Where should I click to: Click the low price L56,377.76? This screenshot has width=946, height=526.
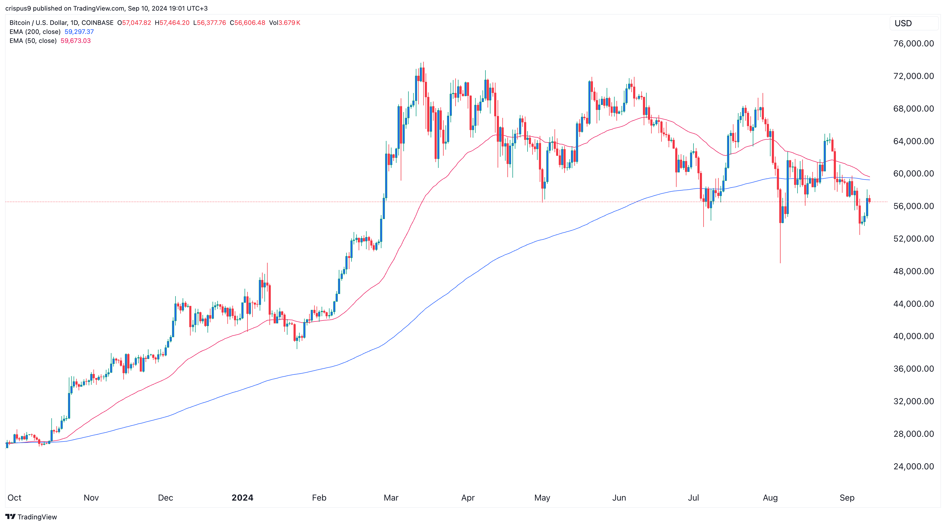tap(210, 23)
